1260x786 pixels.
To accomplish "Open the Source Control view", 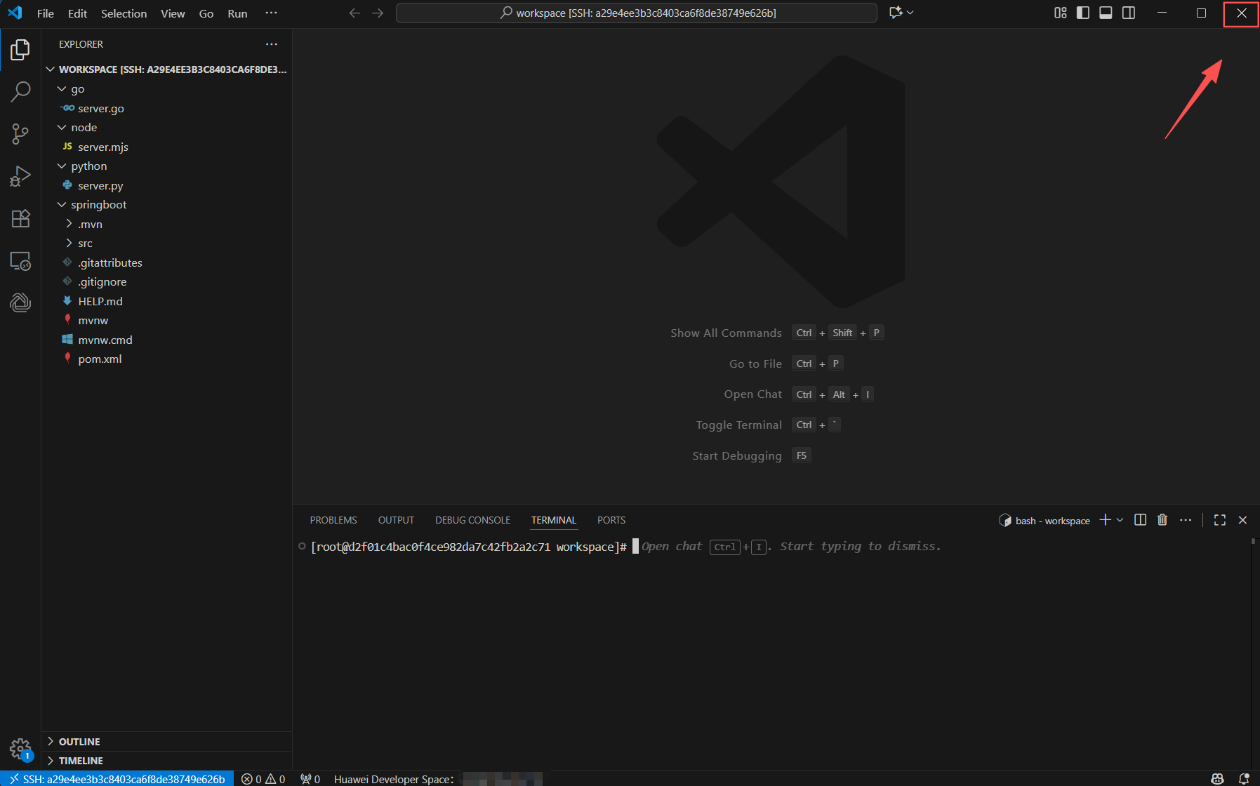I will pos(20,133).
